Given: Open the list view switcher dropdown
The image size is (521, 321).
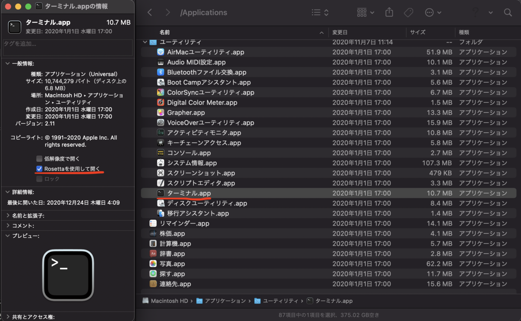Looking at the screenshot, I should coord(320,13).
